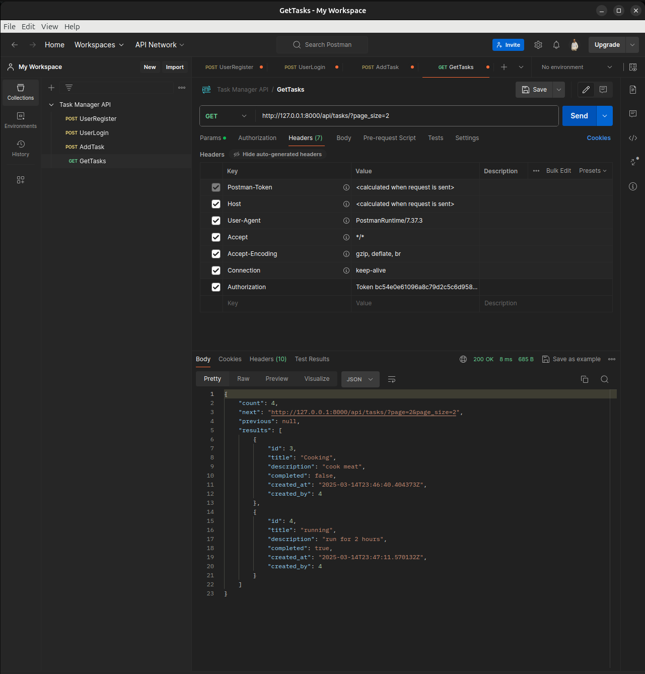Uncheck the Host header

216,204
